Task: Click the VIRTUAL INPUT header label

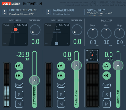Action: click(96, 10)
